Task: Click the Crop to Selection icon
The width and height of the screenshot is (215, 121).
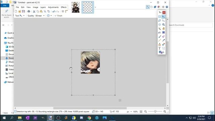Action: coord(45,11)
